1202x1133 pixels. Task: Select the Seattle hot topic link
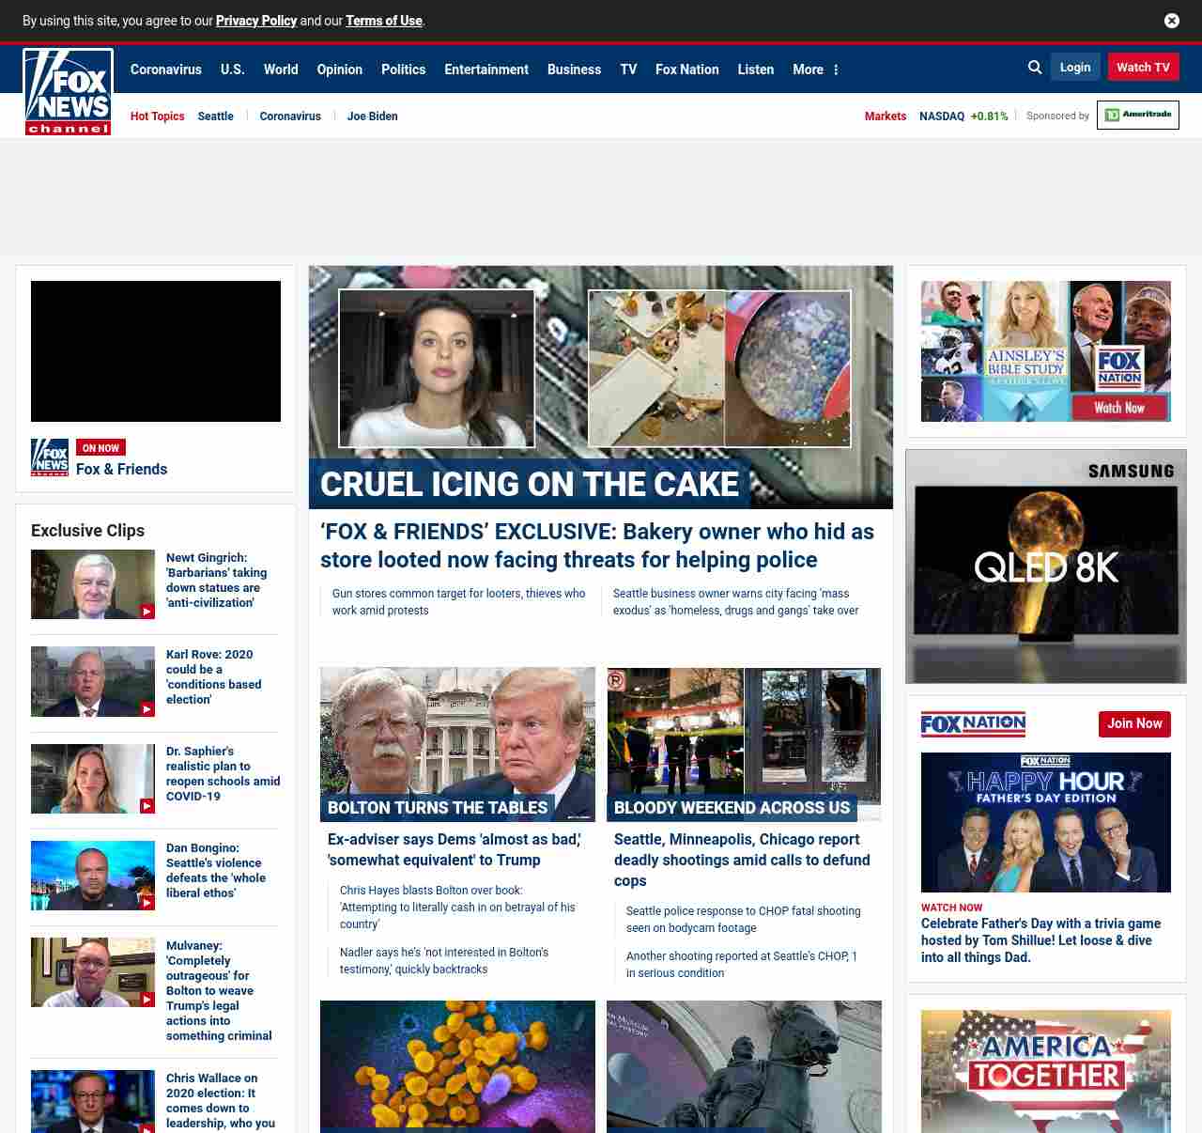[x=215, y=116]
